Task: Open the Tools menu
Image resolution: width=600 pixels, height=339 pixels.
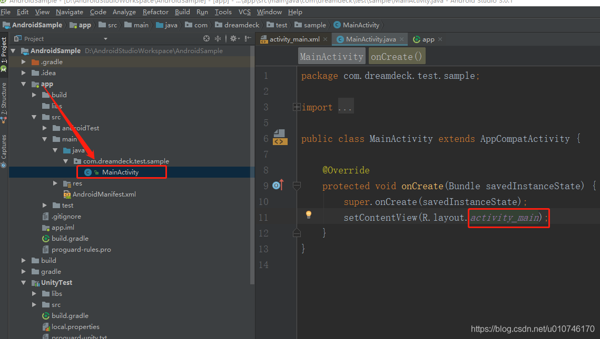Action: coord(223,12)
